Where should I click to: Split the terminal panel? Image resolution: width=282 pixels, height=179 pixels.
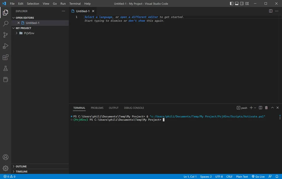260,108
